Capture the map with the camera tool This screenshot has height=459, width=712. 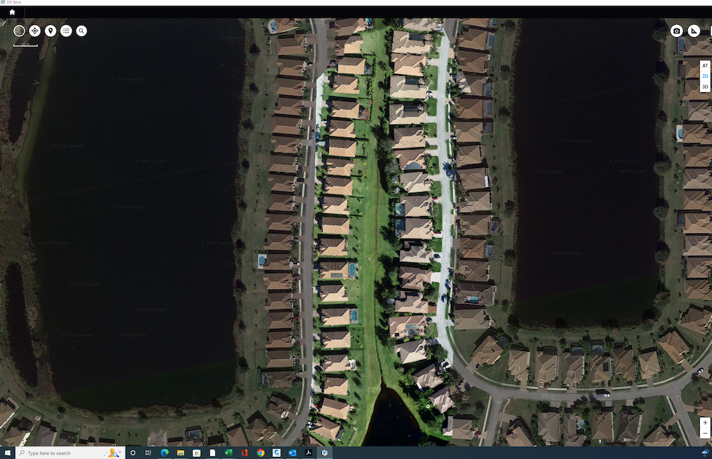point(676,30)
